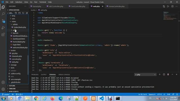The image size is (180, 101).
Task: Open console.php in explorer
Action: [x=16, y=59]
